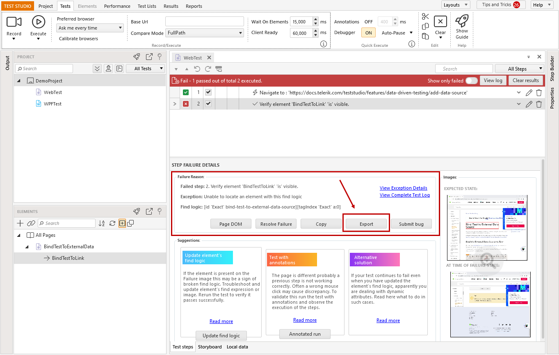
Task: Click the expected state screenshot thumbnail
Action: (487, 227)
